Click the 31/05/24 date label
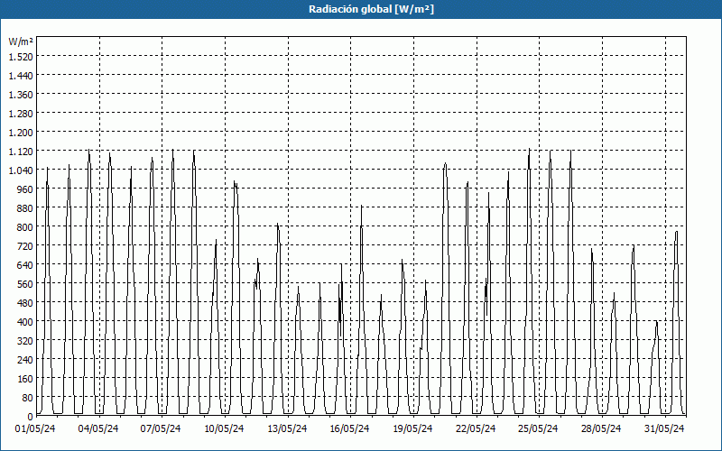 coord(664,428)
